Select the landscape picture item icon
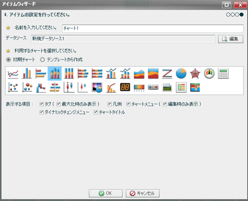Screen dimensions: 248x201 pos(167,87)
